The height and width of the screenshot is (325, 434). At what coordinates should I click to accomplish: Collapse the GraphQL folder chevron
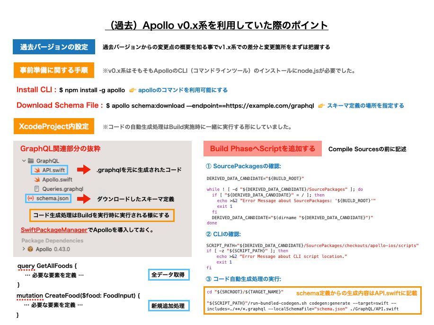(24, 161)
